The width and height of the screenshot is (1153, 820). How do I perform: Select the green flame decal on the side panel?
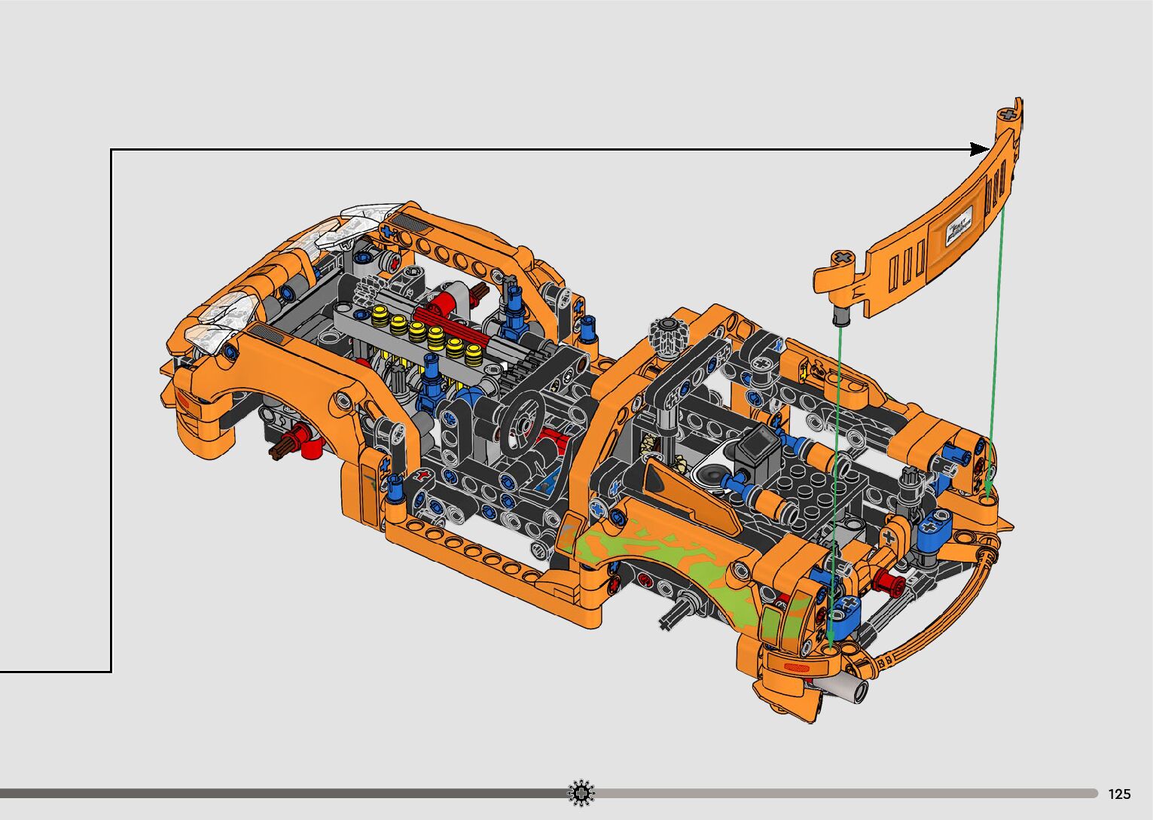[x=663, y=556]
